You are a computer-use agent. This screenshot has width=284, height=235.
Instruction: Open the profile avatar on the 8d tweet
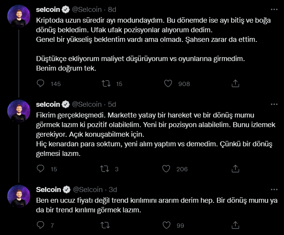click(x=19, y=17)
